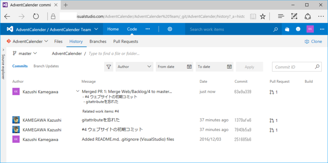Click the Type to find a file field
This screenshot has height=163, width=328.
(114, 54)
